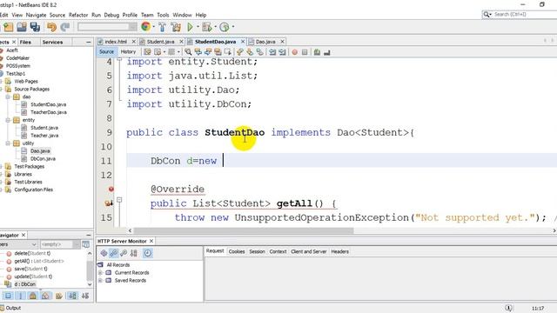Toggle HTTP Monitor ascending sort button

pyautogui.click(x=124, y=253)
